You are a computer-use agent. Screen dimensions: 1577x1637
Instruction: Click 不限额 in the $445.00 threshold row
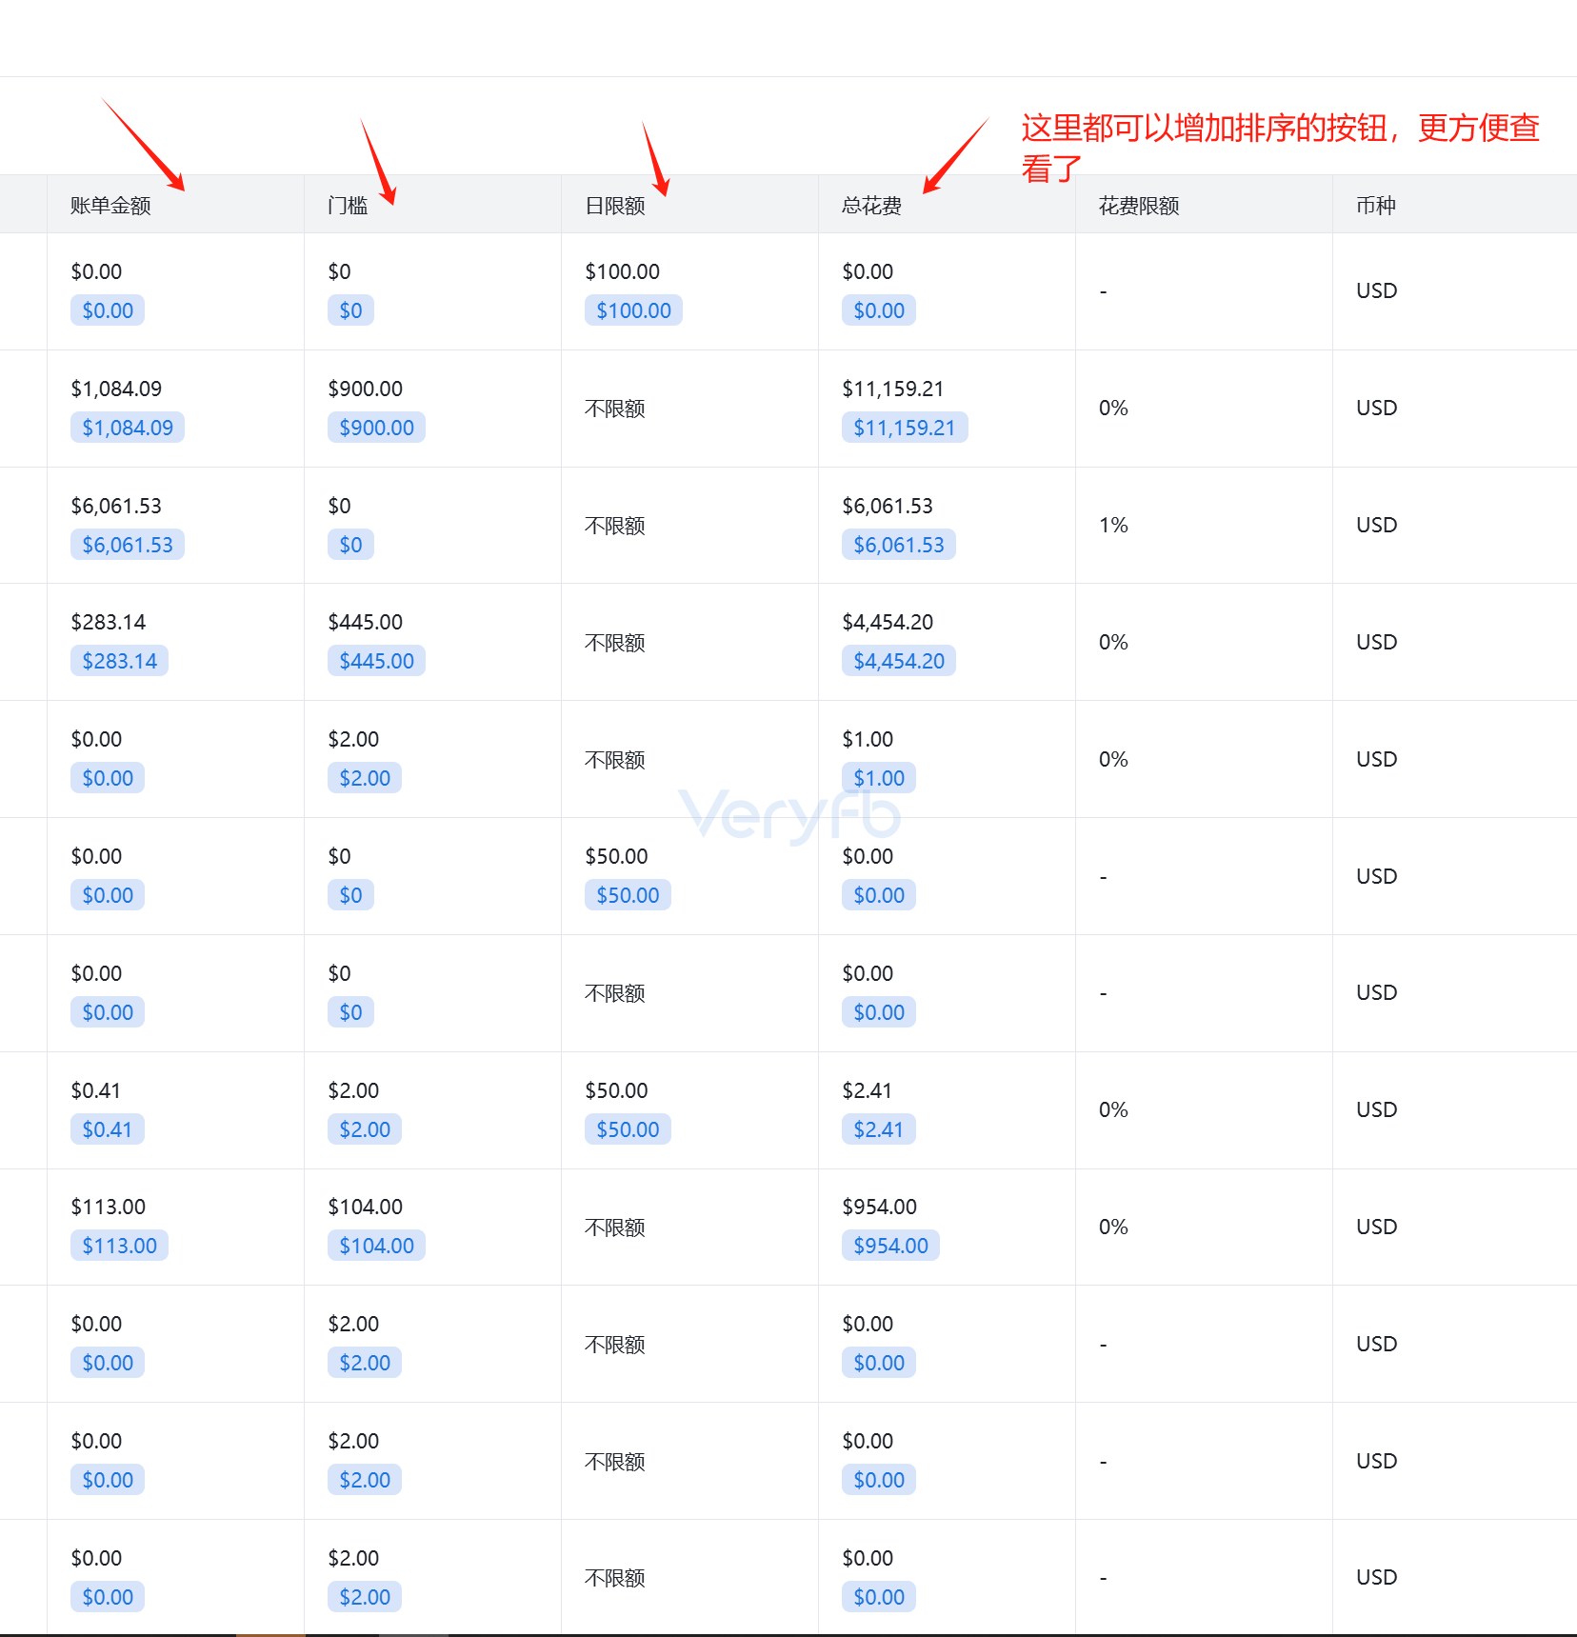coord(615,643)
